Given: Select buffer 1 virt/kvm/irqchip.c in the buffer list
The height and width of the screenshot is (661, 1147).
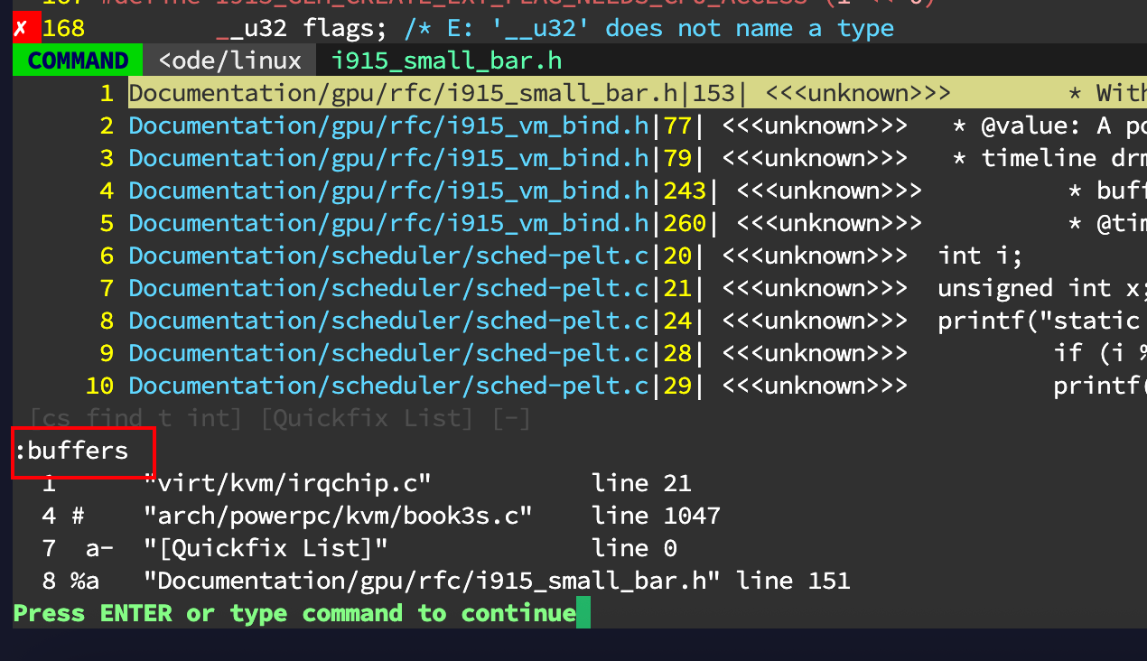Looking at the screenshot, I should click(287, 483).
